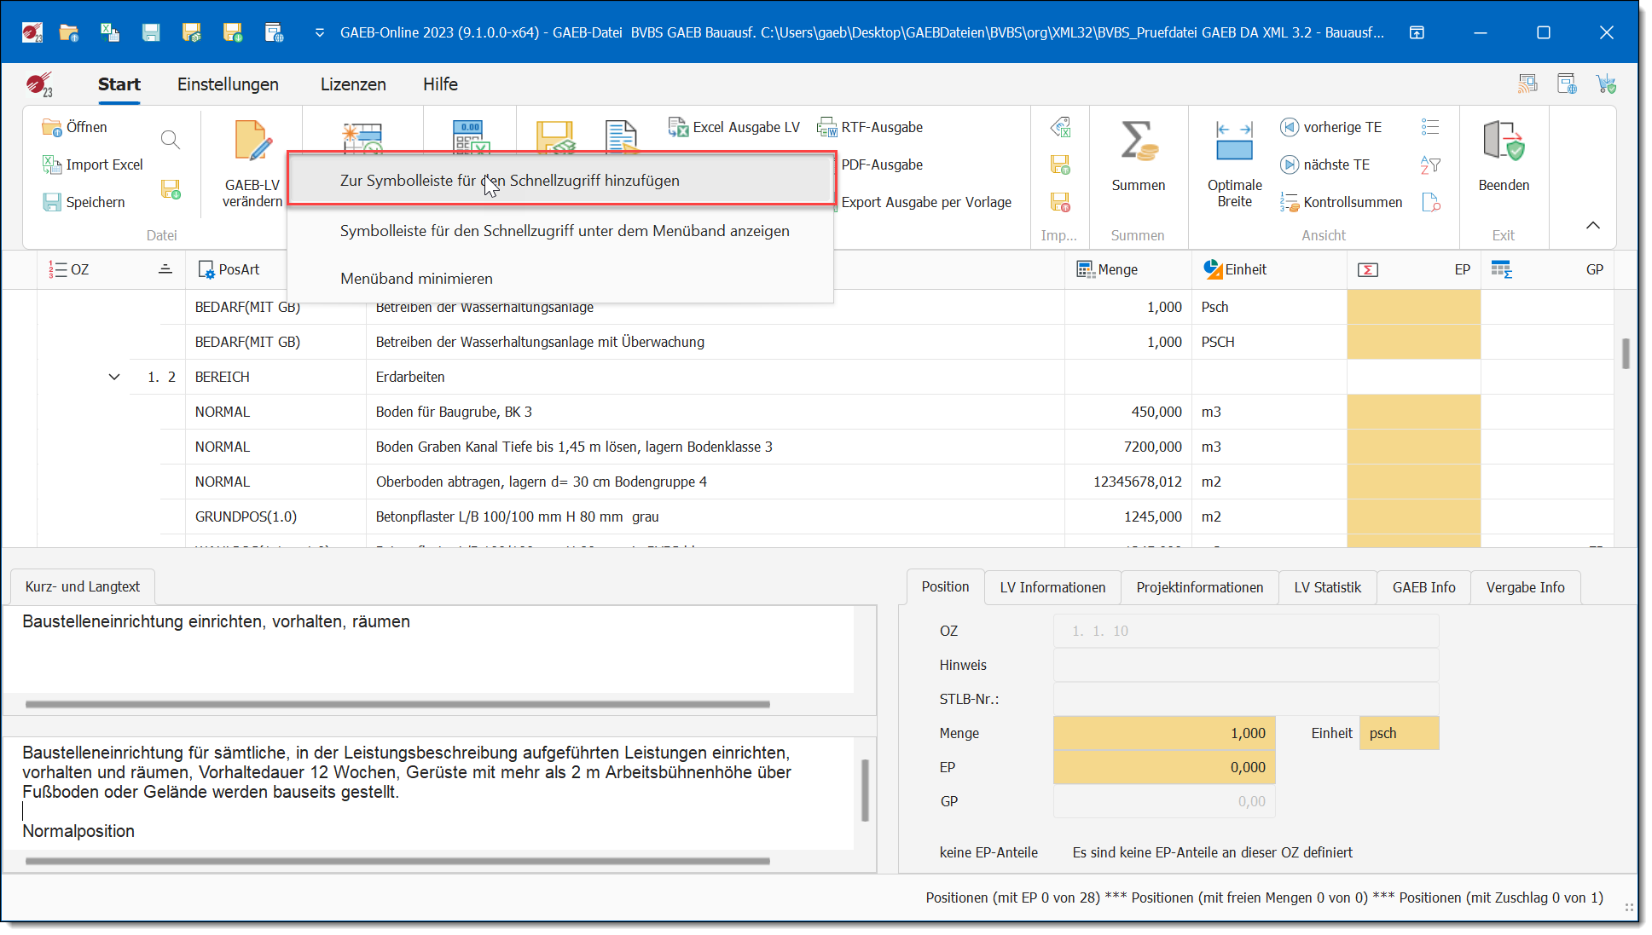Choose 'Menüband minimieren' from context menu

416,279
